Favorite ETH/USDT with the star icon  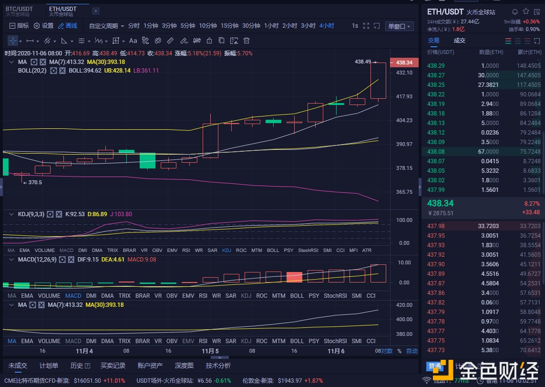[526, 11]
